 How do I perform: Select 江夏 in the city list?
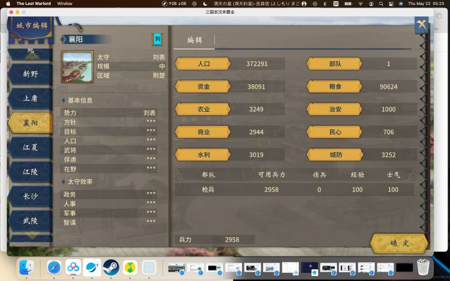pos(31,147)
